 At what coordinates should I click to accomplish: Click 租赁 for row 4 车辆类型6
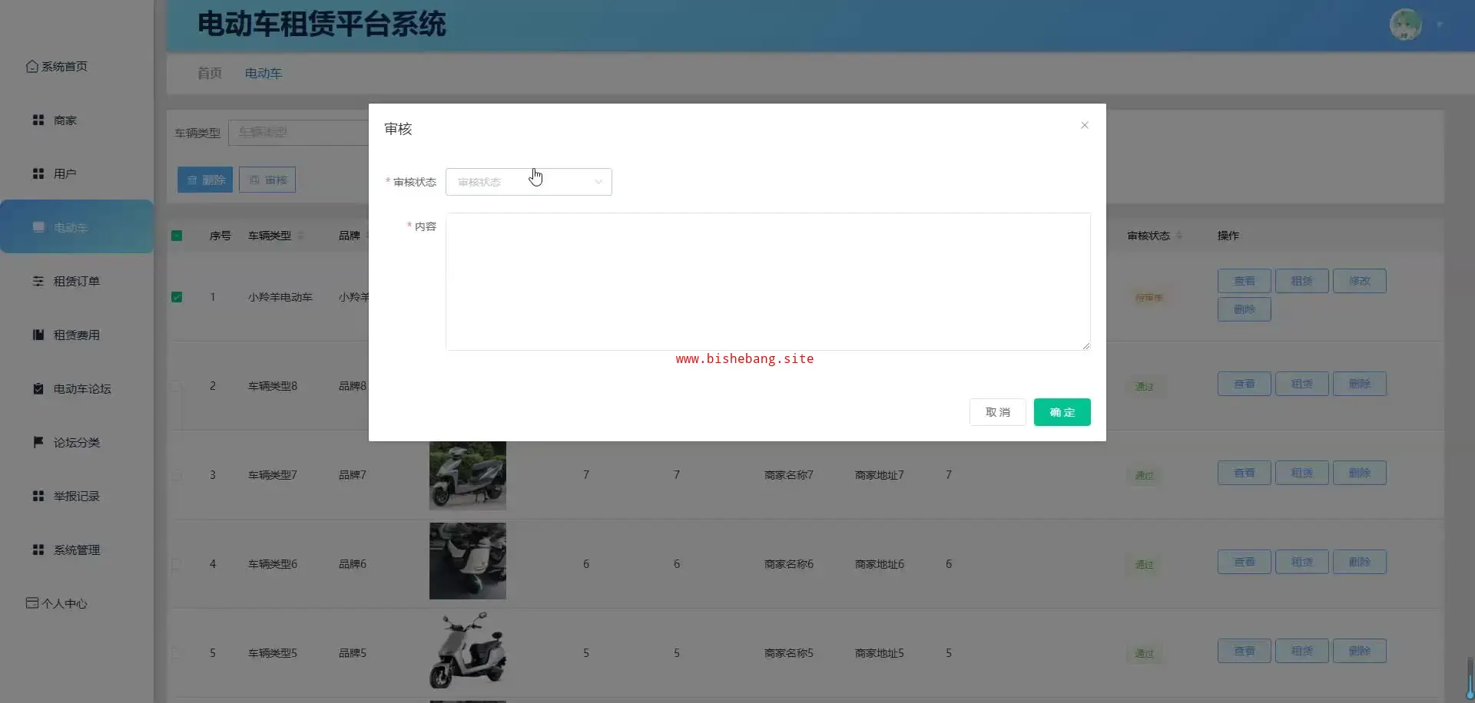click(1302, 562)
